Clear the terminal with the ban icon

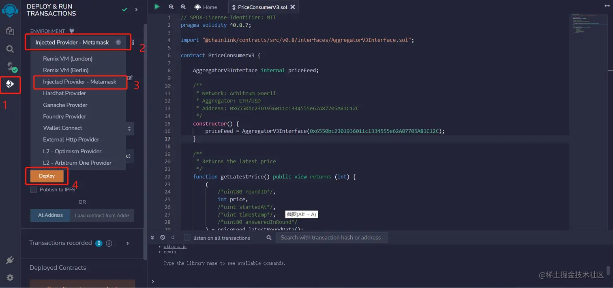[163, 237]
